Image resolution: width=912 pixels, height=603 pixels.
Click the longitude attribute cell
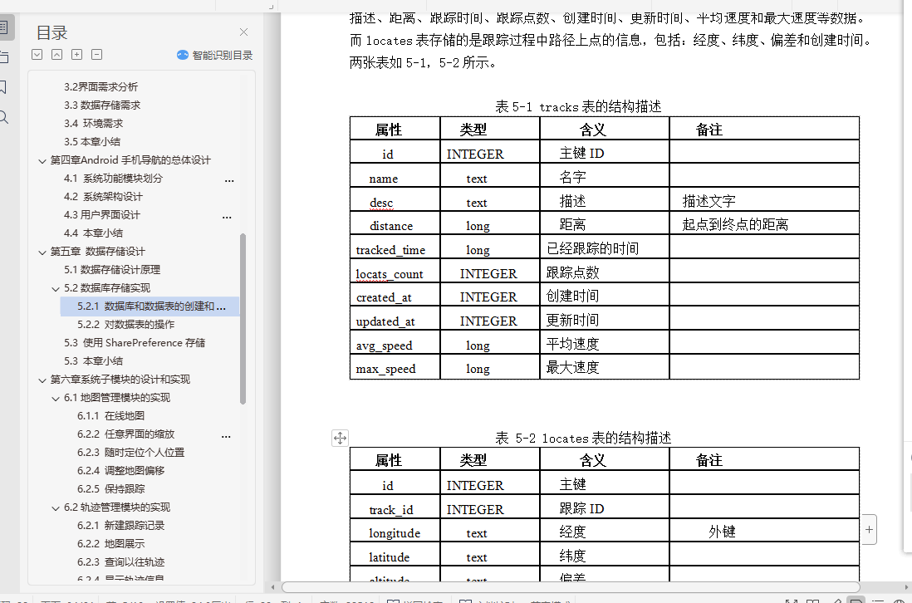click(395, 530)
